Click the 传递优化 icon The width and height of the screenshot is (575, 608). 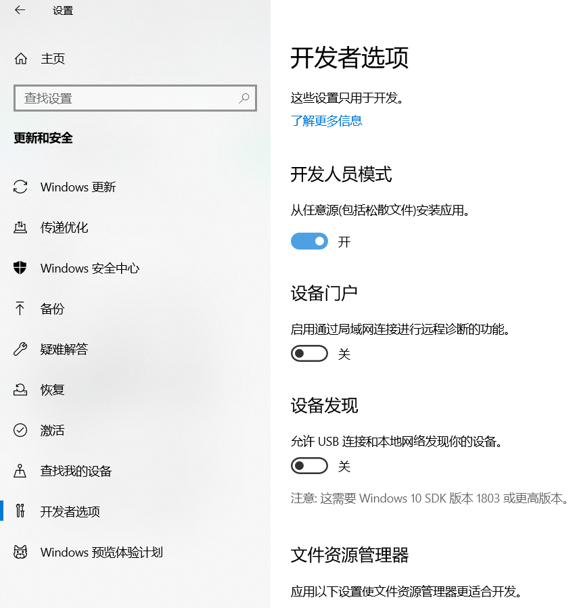[x=20, y=227]
